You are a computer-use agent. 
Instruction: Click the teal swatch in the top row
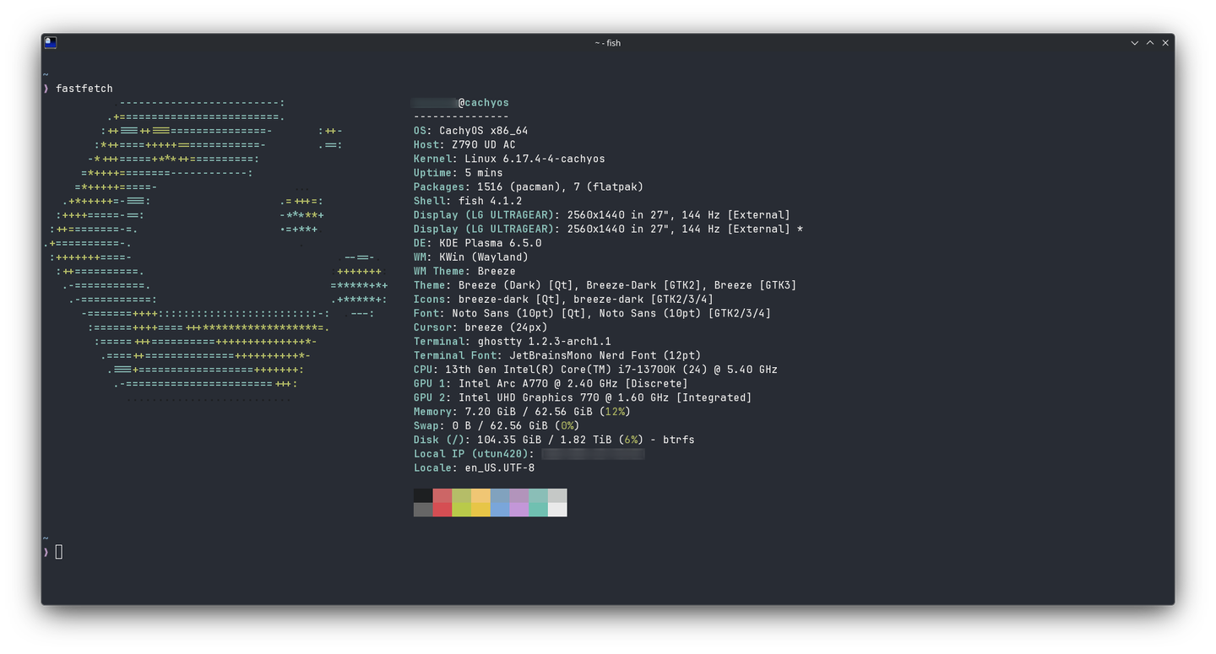click(538, 495)
